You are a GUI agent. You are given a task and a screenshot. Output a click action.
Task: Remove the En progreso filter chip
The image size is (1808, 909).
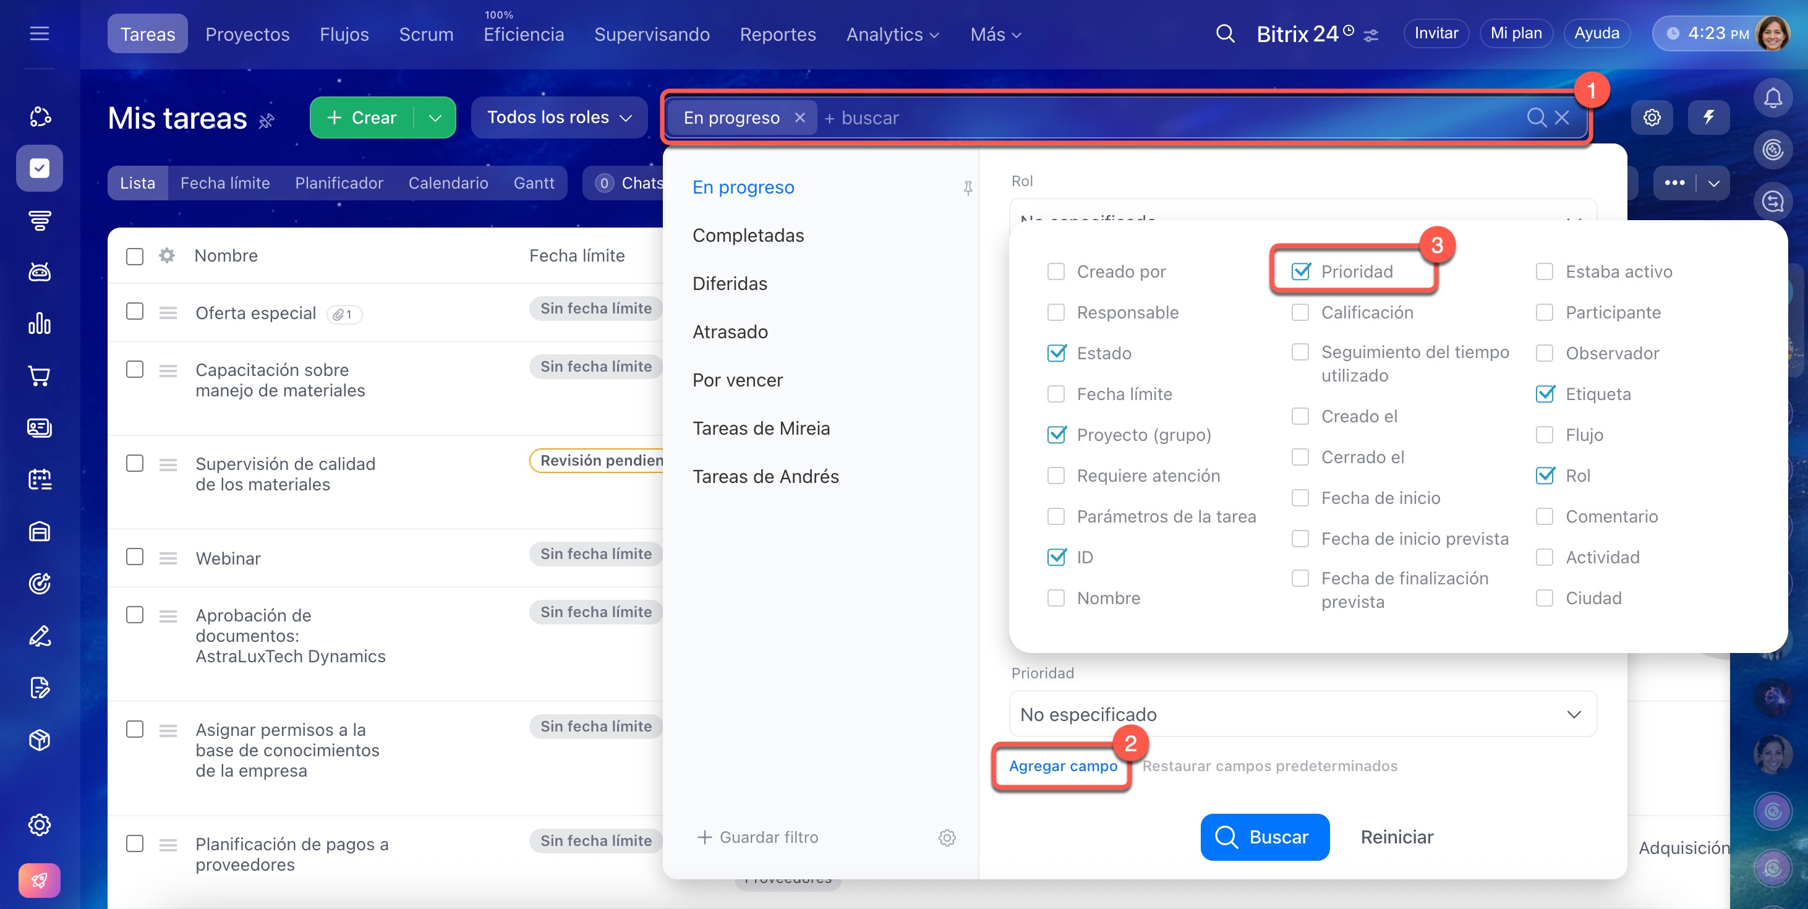click(x=800, y=117)
